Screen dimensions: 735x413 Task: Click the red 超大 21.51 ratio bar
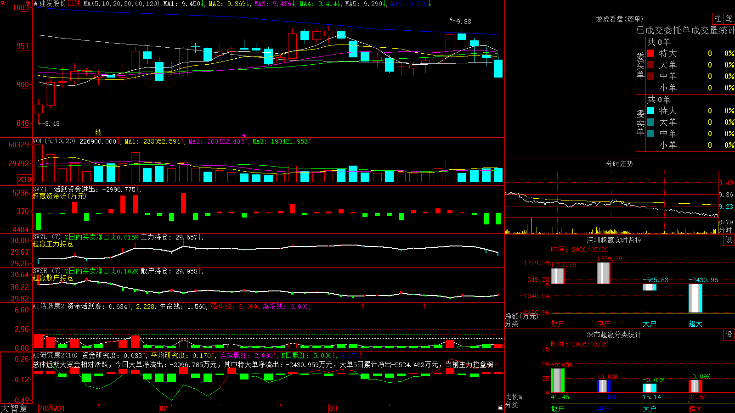(x=695, y=386)
